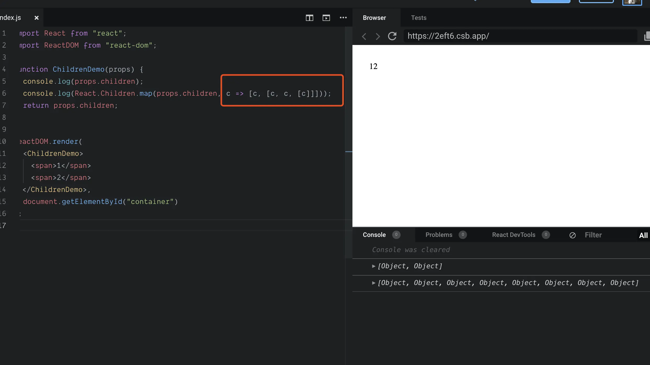Expand the [Object, Object] console entry
Image resolution: width=650 pixels, height=365 pixels.
pyautogui.click(x=374, y=266)
